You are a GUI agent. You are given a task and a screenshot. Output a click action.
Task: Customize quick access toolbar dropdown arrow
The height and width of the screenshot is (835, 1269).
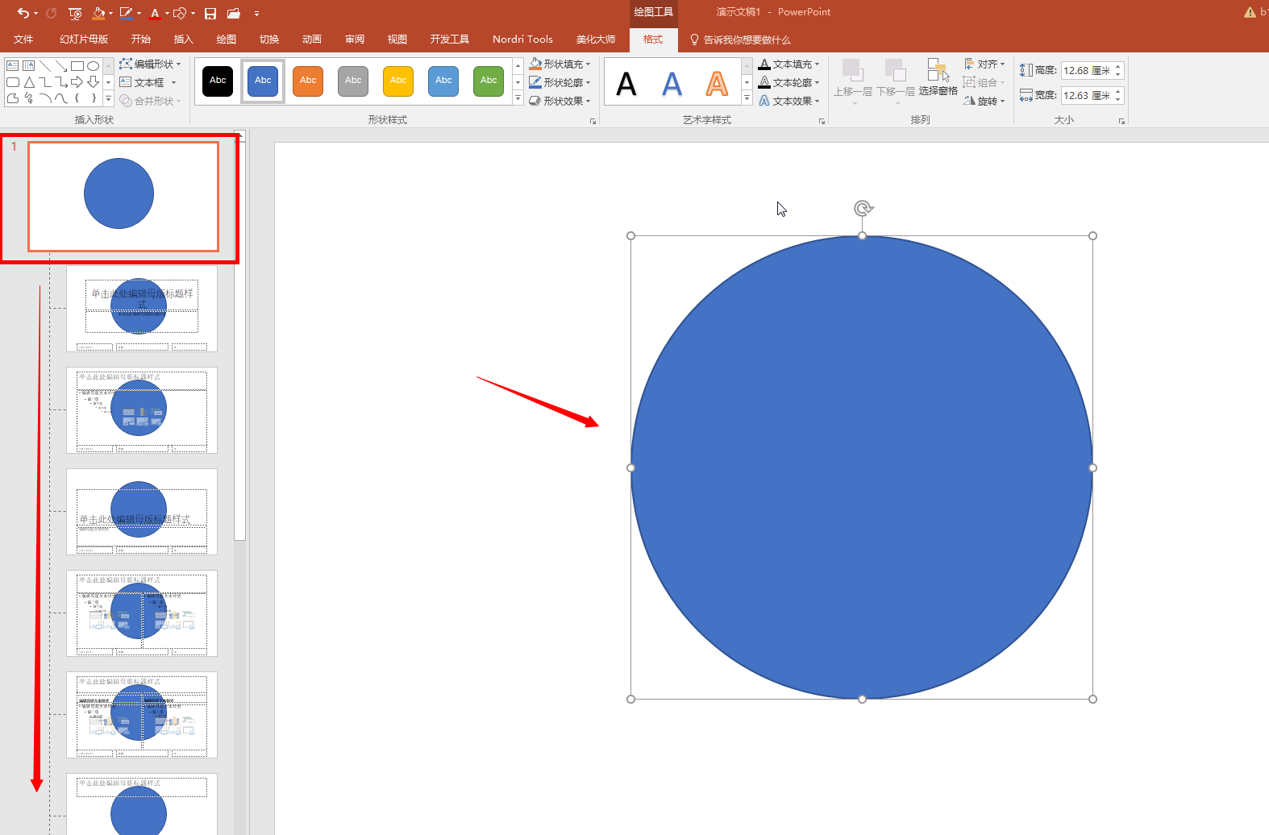click(x=256, y=14)
